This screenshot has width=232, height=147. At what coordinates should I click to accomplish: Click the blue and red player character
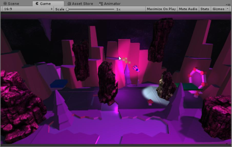136,69
